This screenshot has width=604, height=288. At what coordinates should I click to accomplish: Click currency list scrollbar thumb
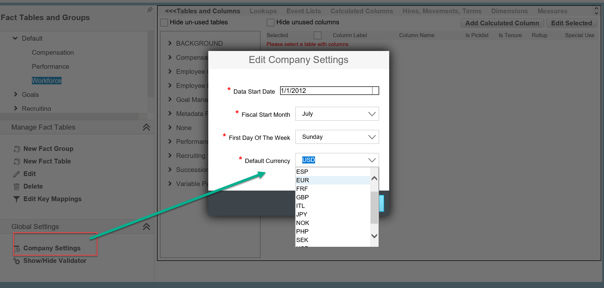374,207
